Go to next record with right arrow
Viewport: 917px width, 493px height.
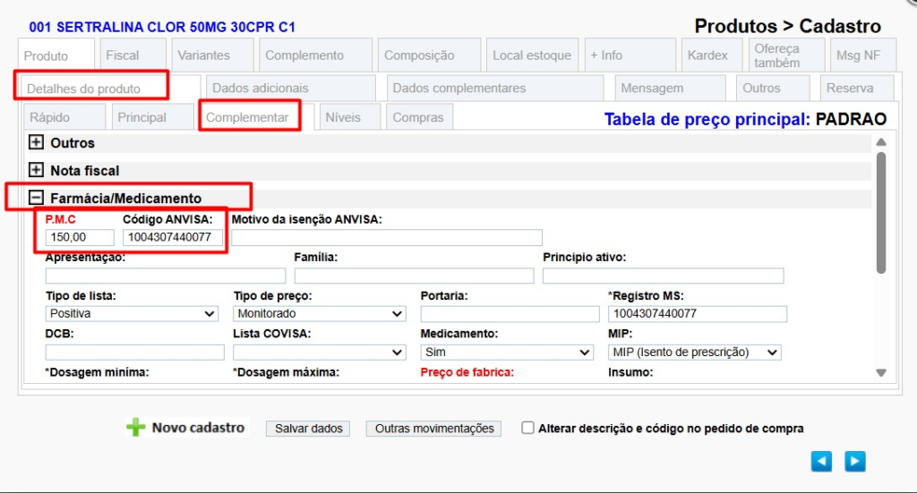[855, 462]
